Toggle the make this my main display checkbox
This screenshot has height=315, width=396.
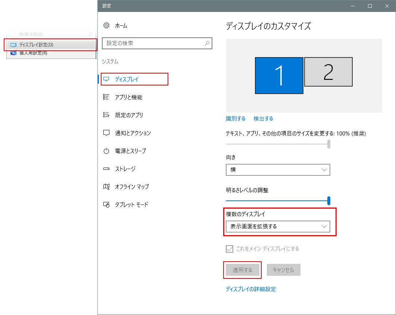click(230, 249)
